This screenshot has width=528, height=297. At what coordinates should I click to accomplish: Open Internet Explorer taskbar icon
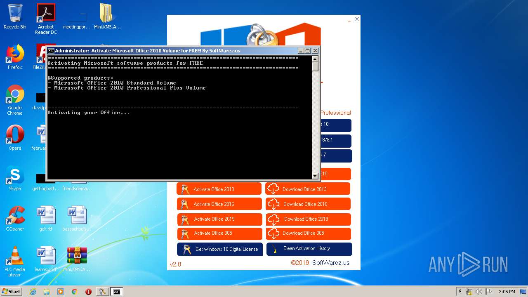33,292
